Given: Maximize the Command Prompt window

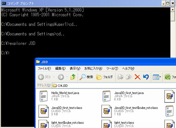Looking at the screenshot, I should (x=168, y=3).
